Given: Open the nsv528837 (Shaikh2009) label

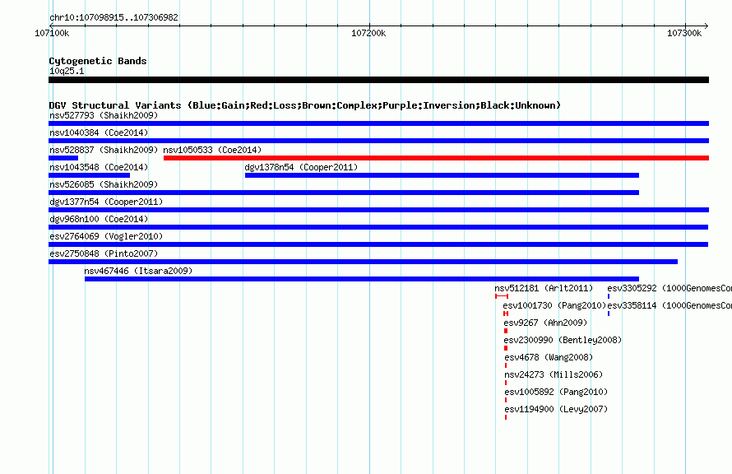Looking at the screenshot, I should coord(104,150).
